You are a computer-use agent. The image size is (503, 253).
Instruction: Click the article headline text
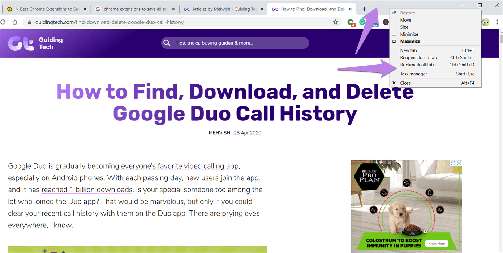(235, 102)
